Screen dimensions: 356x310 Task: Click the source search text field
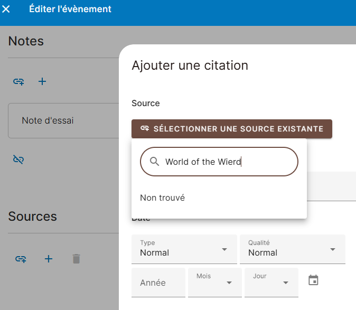click(227, 162)
